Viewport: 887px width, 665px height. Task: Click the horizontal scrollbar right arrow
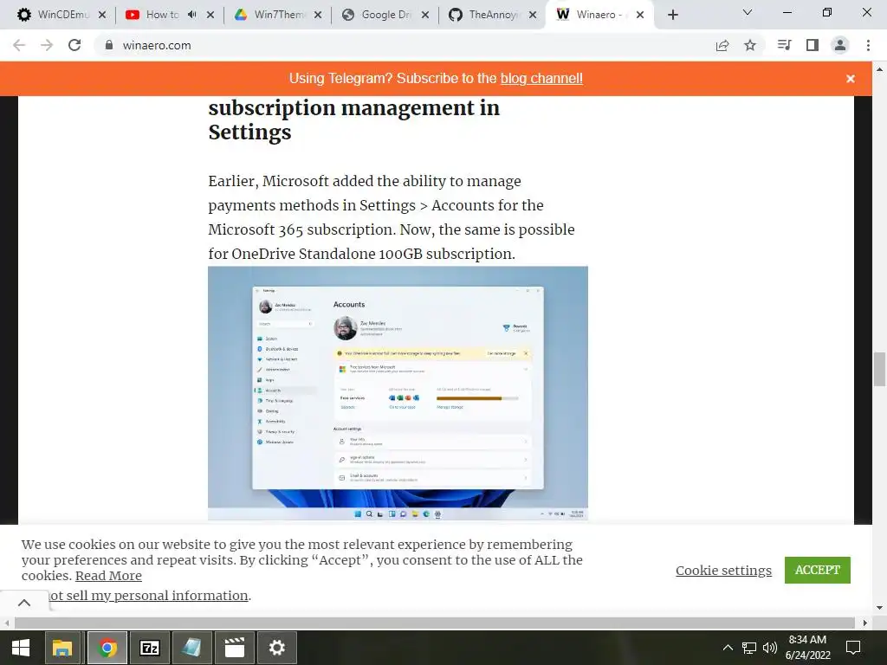[x=865, y=623]
